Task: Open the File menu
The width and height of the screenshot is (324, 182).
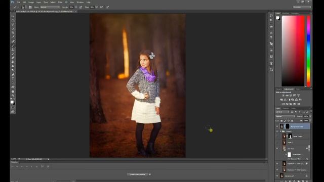Action: pos(19,2)
